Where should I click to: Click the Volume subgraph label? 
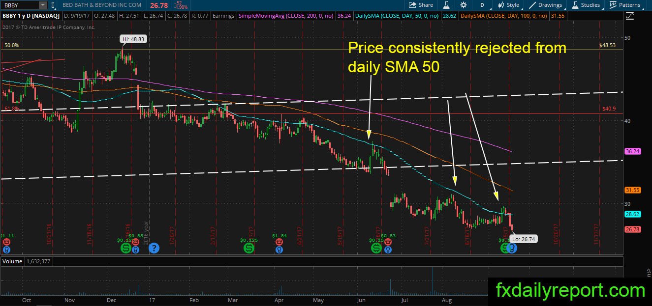[x=12, y=261]
